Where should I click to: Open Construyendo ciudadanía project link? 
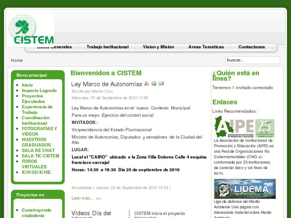[x=36, y=213]
